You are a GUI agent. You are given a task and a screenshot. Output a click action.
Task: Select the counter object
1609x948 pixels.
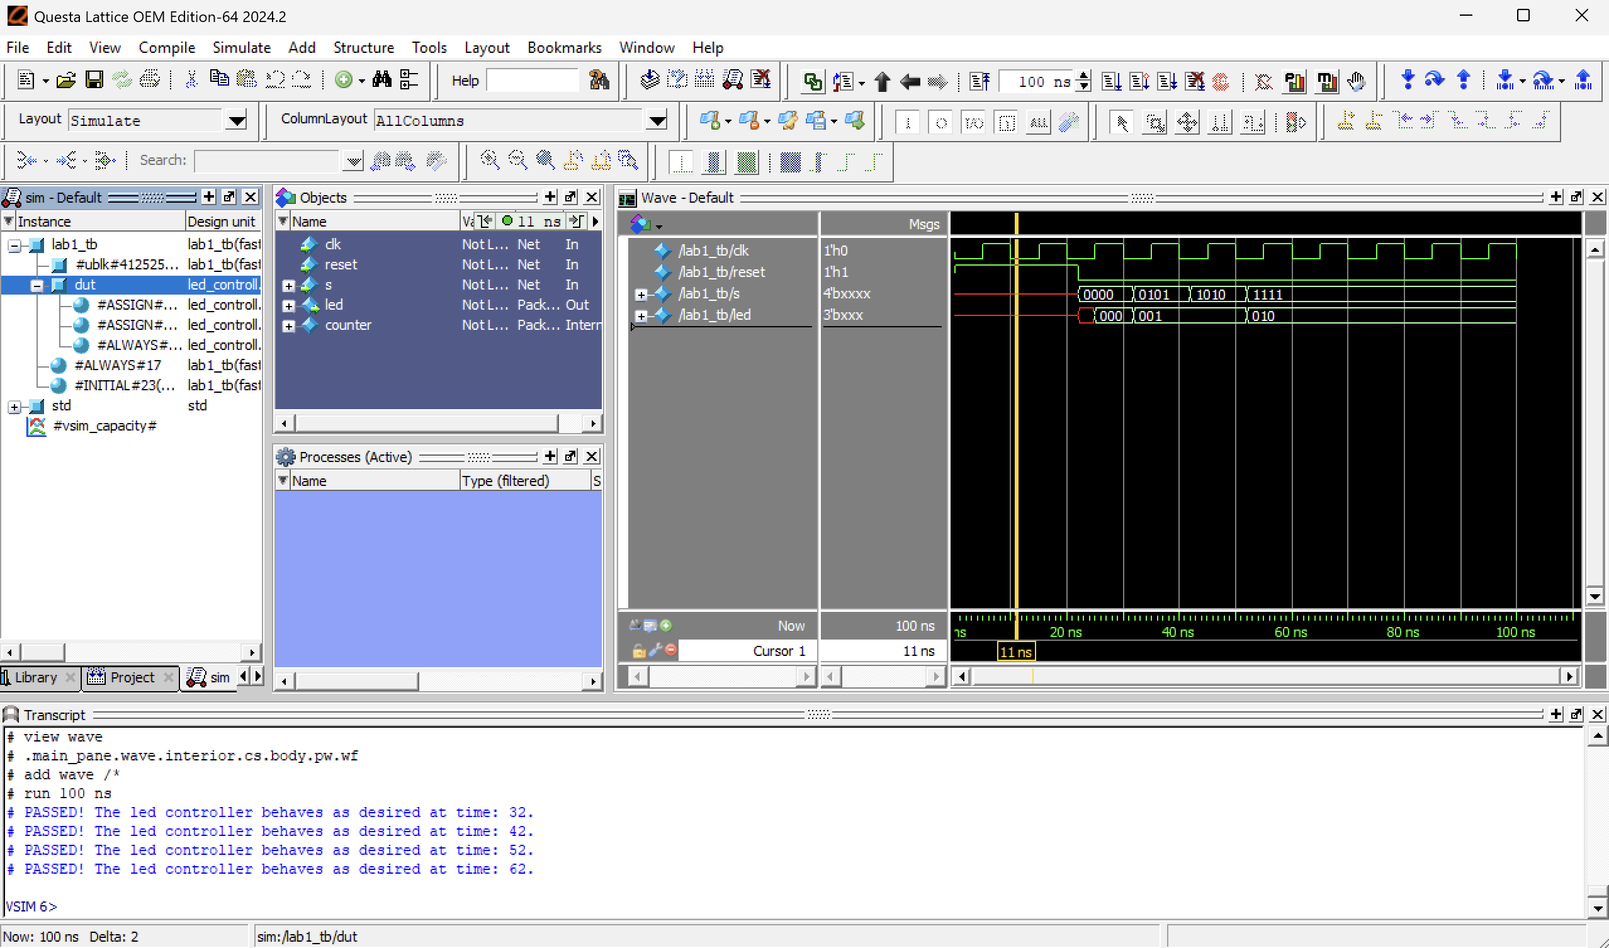coord(347,325)
